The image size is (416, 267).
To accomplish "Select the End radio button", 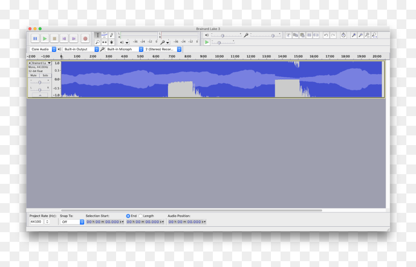I will [x=128, y=216].
